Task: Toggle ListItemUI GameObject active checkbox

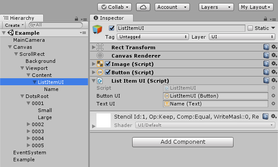Action: coord(111,28)
